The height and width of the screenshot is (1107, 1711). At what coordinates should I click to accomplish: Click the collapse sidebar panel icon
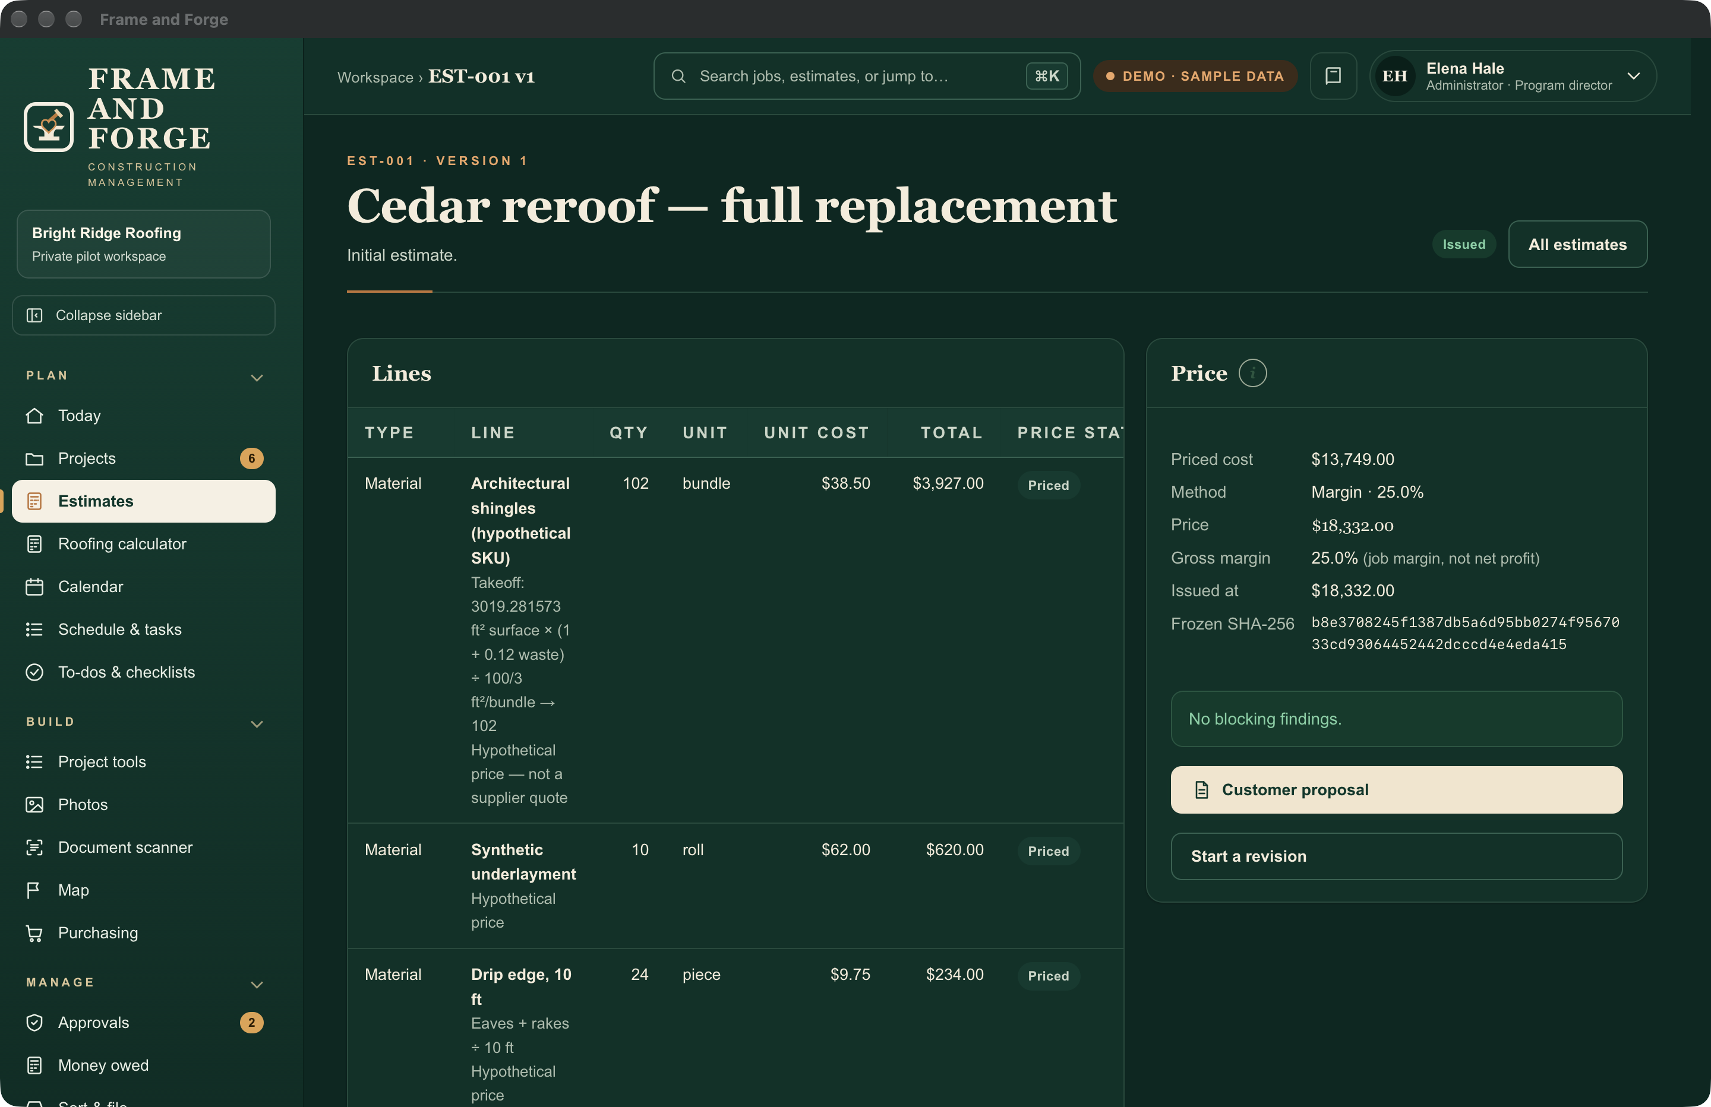34,315
